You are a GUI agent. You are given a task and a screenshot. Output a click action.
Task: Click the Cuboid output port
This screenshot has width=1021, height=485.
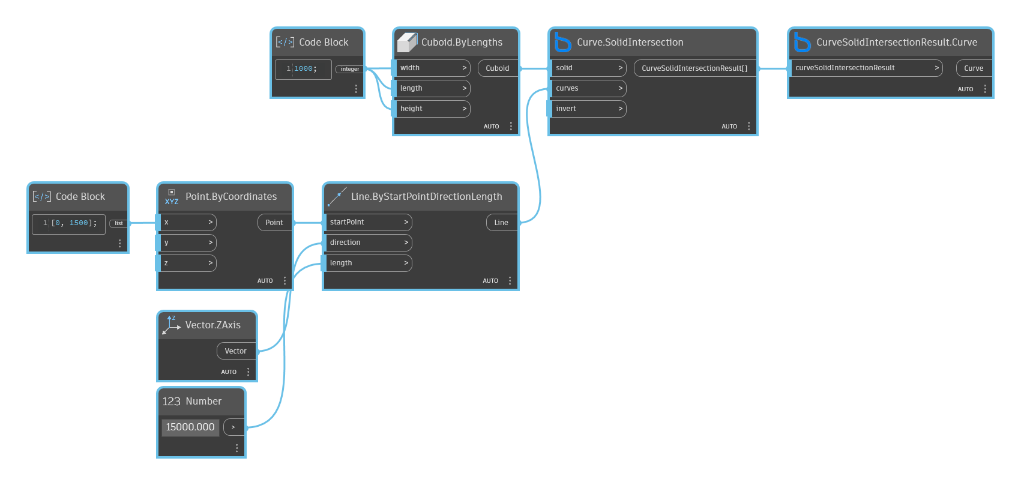point(498,68)
